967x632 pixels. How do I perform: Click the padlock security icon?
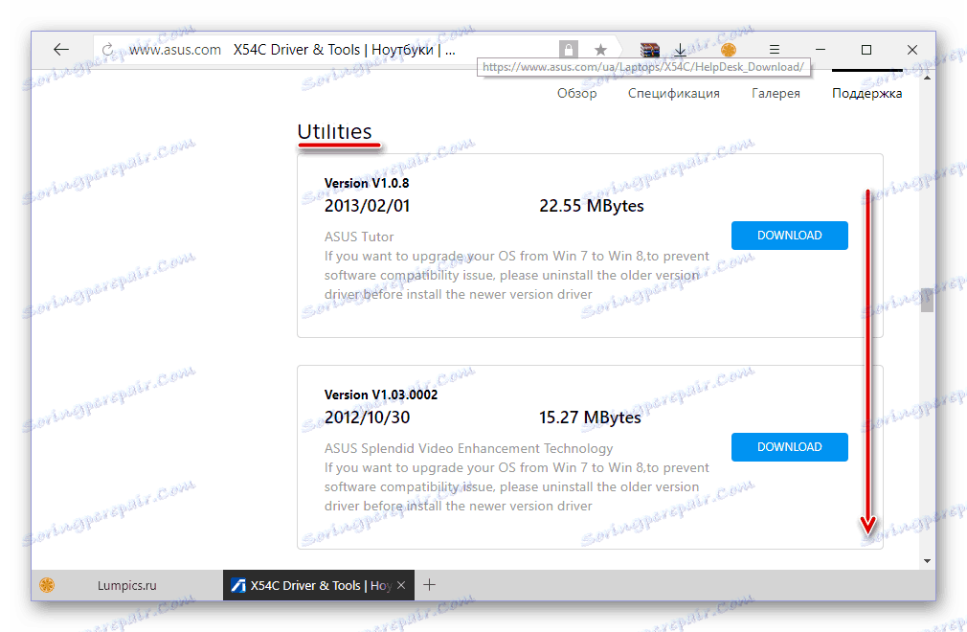click(x=569, y=50)
